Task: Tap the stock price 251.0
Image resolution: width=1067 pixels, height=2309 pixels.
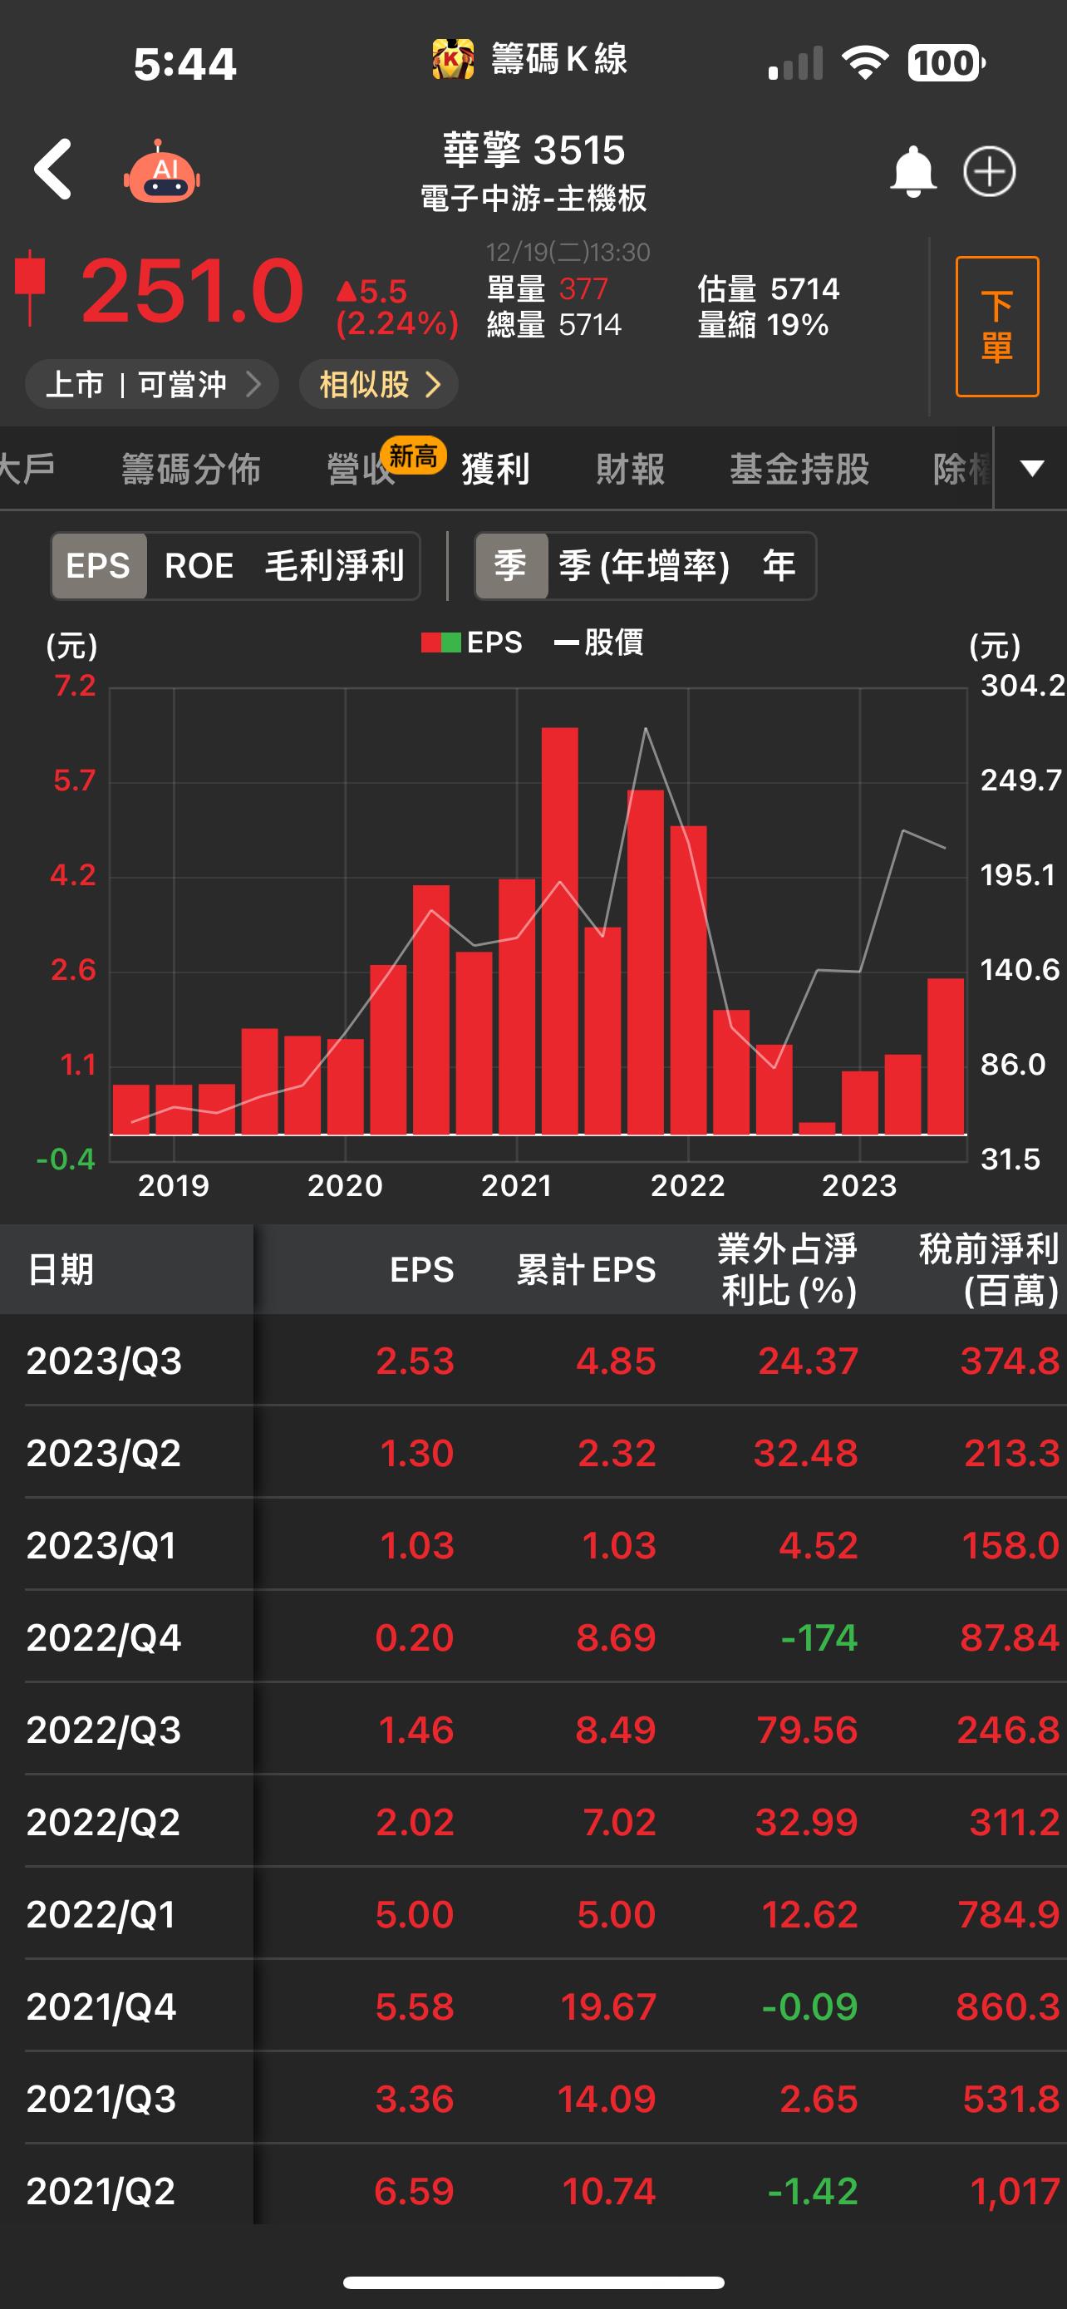Action: [192, 289]
